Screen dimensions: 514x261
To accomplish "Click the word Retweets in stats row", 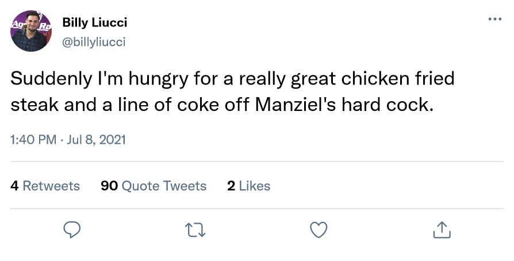I will point(51,186).
